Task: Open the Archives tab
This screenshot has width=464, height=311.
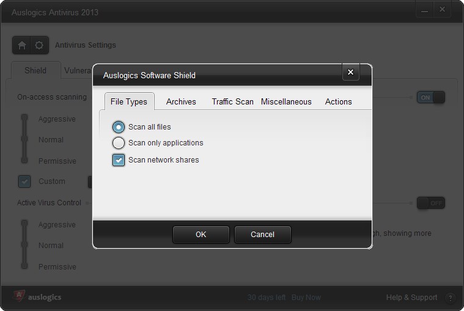Action: [181, 101]
